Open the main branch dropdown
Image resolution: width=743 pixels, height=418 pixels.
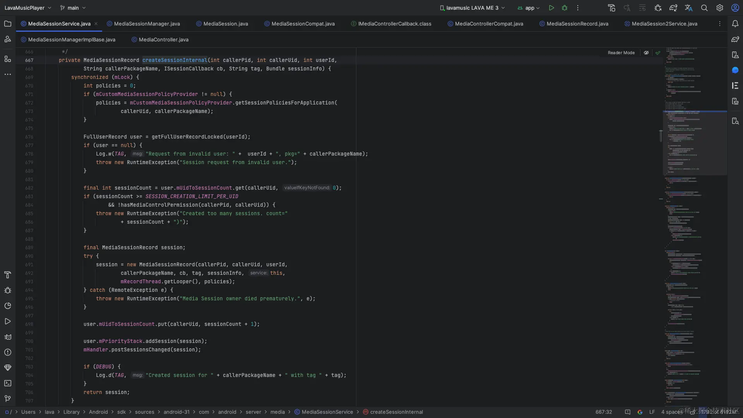point(73,8)
